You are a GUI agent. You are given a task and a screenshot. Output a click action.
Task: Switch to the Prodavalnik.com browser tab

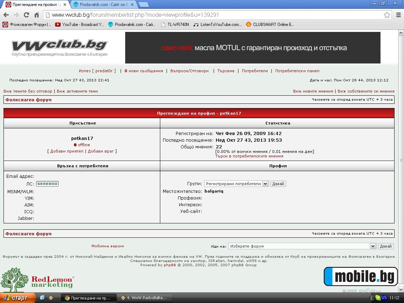103,5
